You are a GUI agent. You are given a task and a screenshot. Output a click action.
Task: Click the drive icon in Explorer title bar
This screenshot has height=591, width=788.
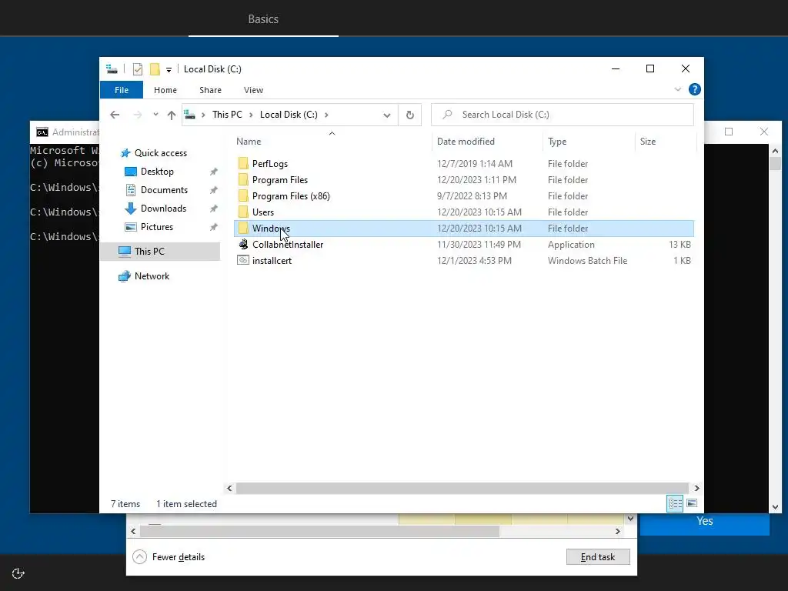tap(112, 69)
